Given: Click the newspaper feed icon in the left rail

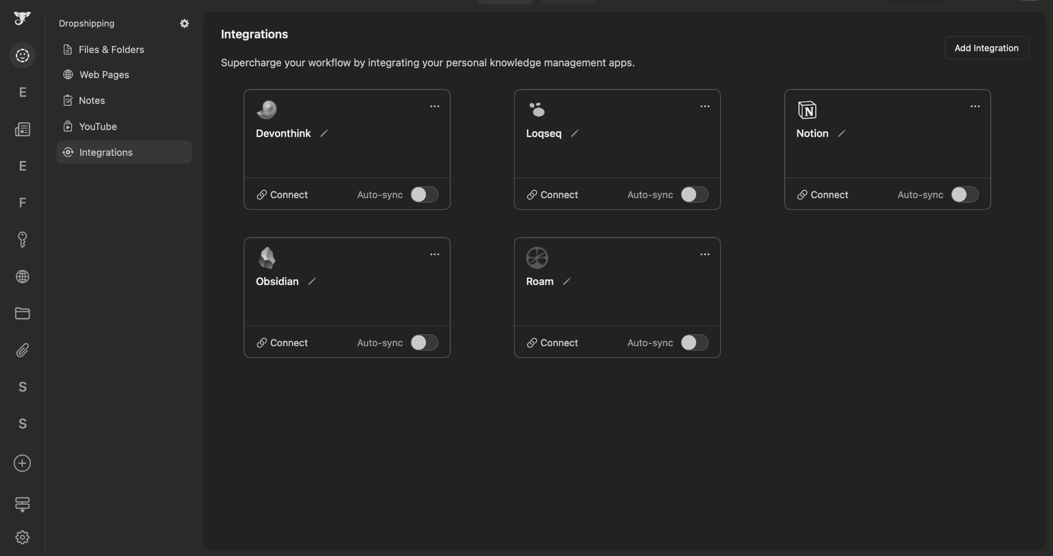Looking at the screenshot, I should 22,129.
